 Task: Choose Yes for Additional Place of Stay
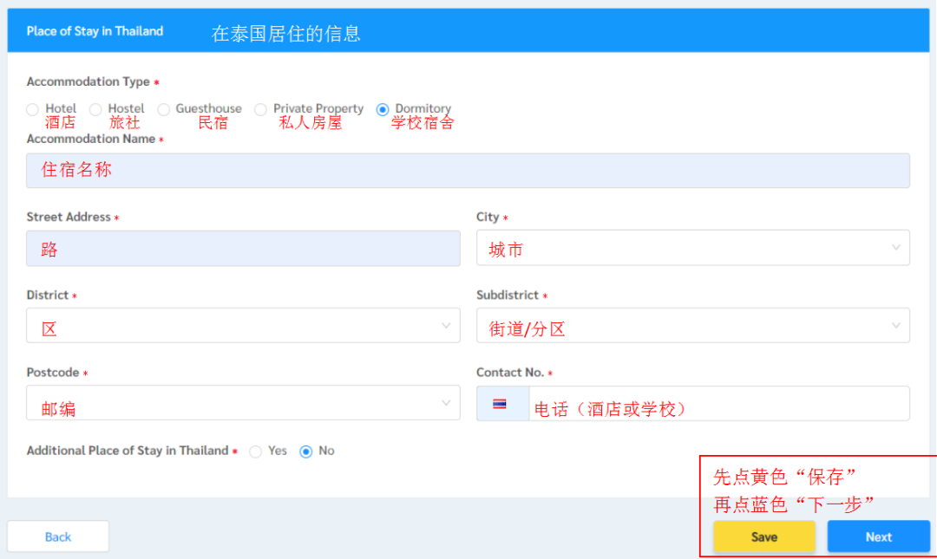coord(256,452)
